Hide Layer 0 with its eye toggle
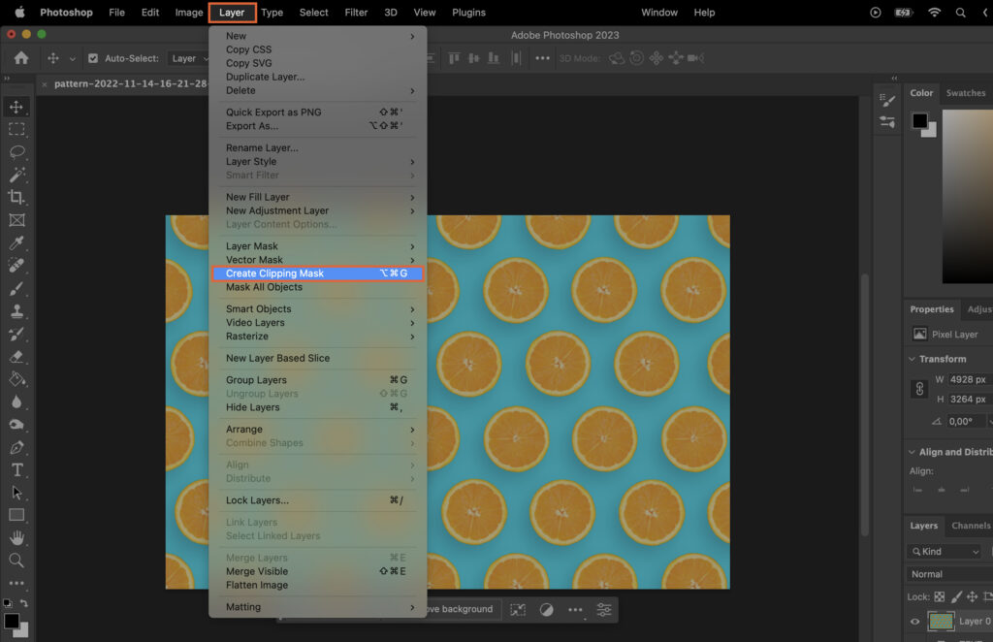 (915, 621)
